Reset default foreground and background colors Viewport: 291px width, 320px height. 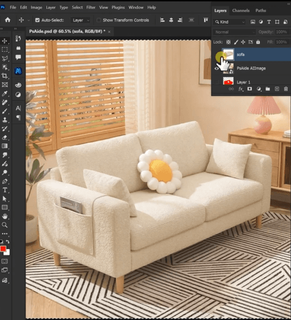click(x=1, y=242)
